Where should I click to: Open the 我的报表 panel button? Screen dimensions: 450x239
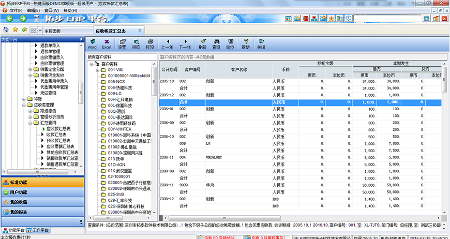click(x=21, y=212)
